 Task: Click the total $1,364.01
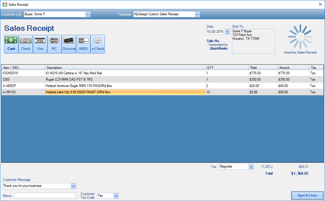[x=299, y=173]
